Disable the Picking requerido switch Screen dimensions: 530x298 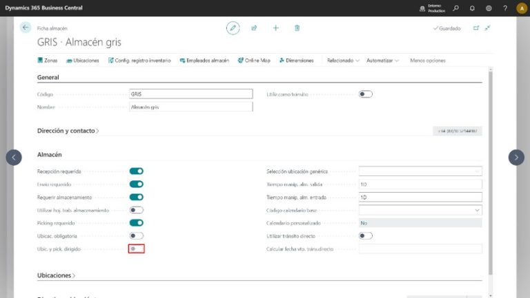click(x=136, y=223)
